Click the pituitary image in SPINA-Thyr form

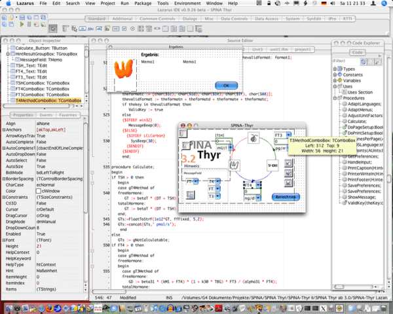253,138
